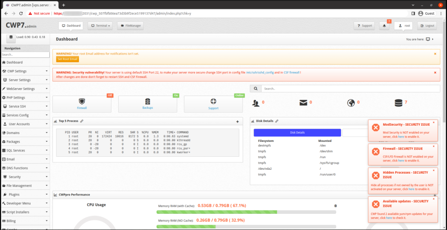The height and width of the screenshot is (230, 447).
Task: Delete memory cache with trash icon
Action: [x=336, y=206]
